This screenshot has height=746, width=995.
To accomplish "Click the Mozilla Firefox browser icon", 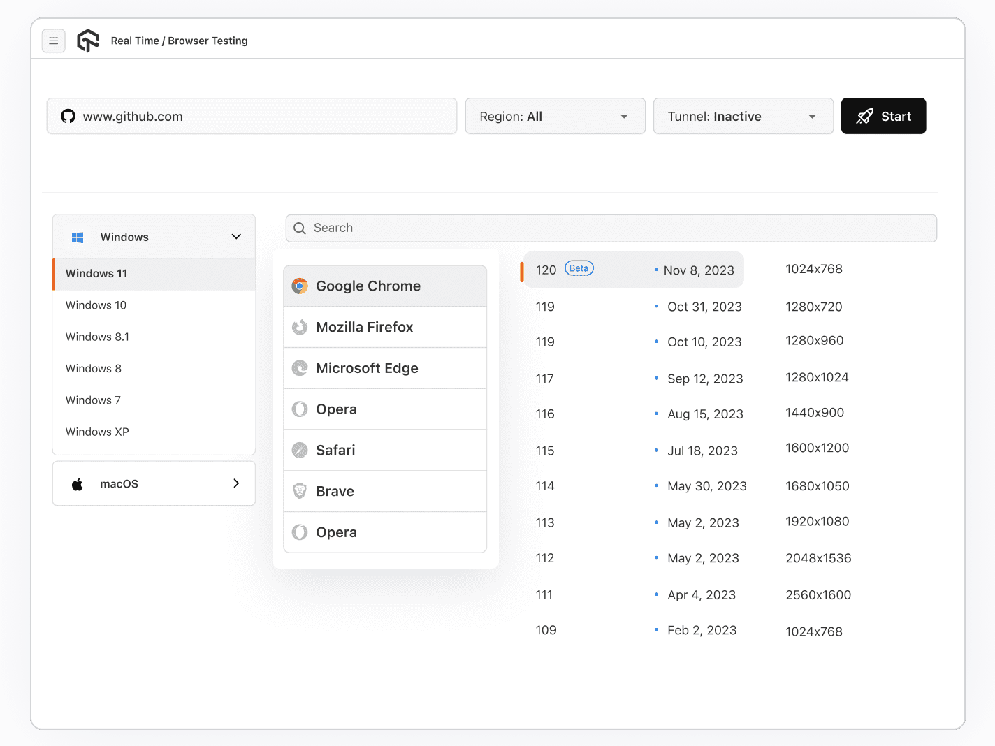I will click(300, 328).
